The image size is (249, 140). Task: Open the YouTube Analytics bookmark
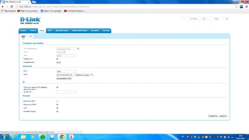pos(75,11)
